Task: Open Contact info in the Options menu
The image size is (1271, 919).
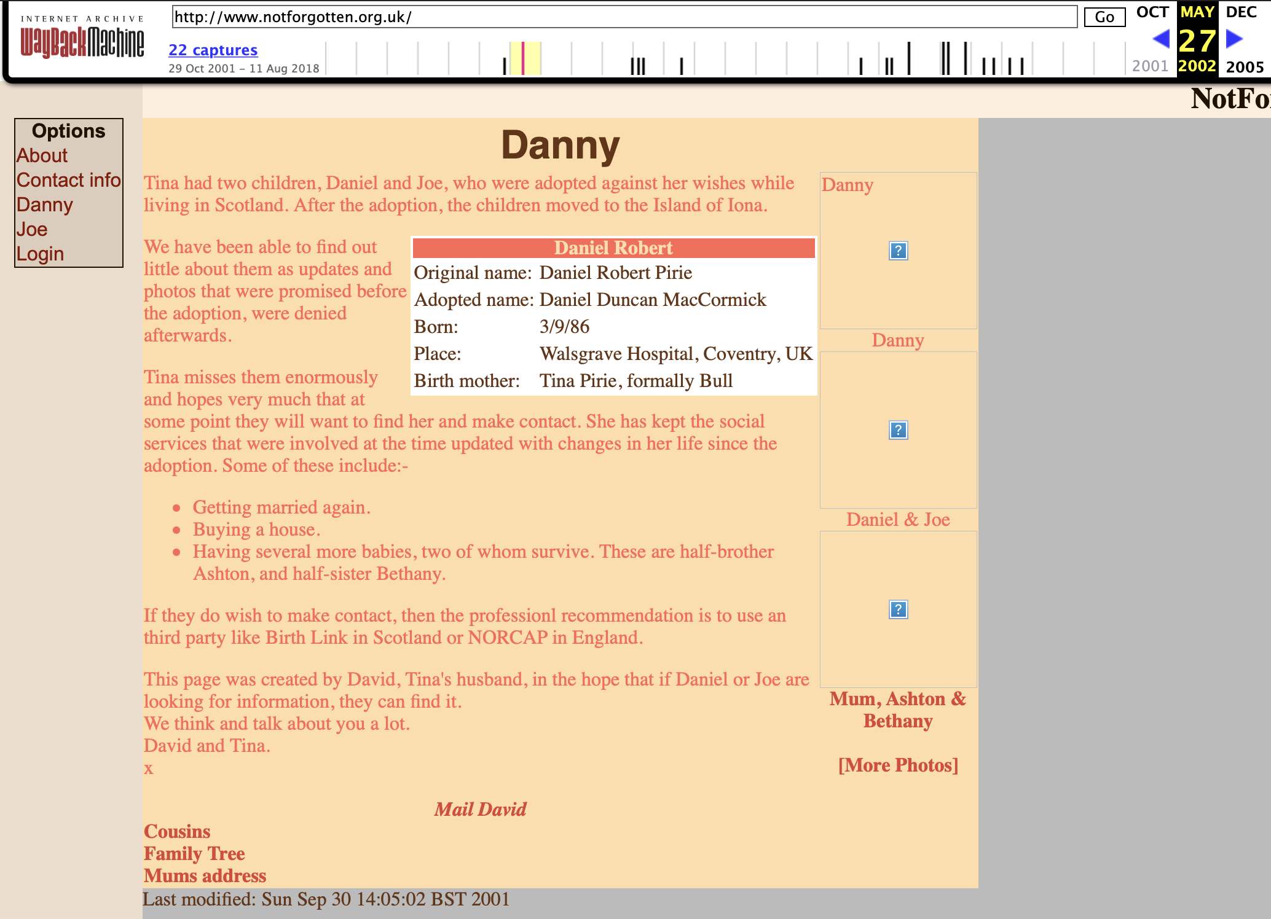Action: [69, 180]
